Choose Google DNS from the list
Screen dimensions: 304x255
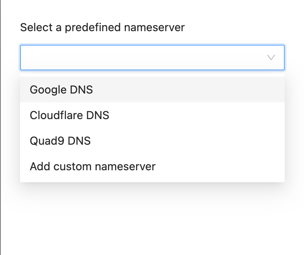pyautogui.click(x=61, y=90)
